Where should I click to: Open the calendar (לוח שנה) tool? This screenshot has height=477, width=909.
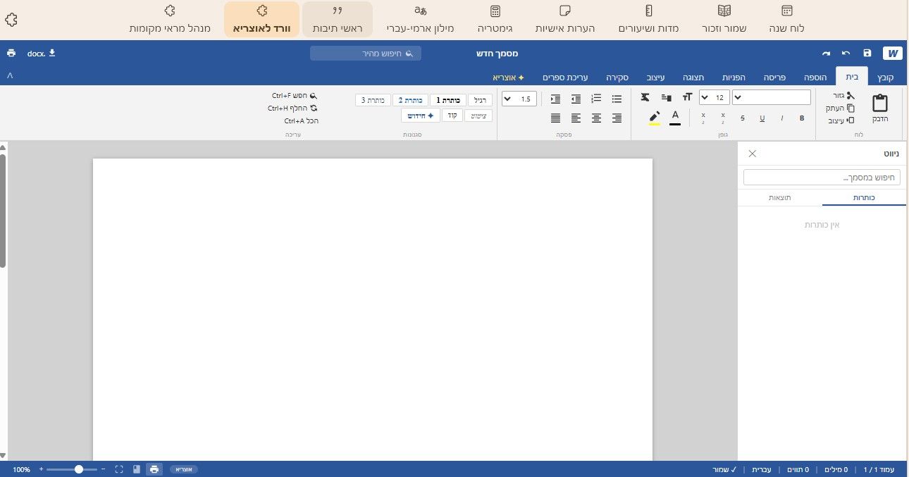[786, 19]
